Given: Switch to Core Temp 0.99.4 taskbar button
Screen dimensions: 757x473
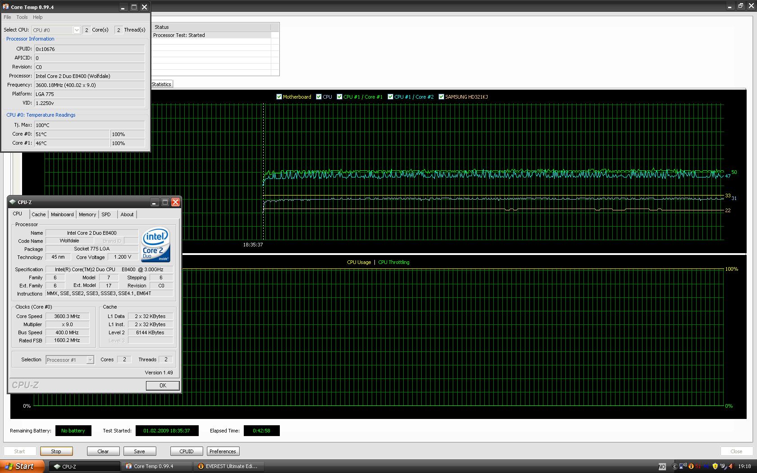Looking at the screenshot, I should pos(157,467).
